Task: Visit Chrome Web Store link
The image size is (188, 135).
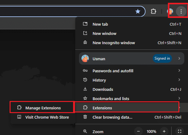Action: [x=47, y=117]
